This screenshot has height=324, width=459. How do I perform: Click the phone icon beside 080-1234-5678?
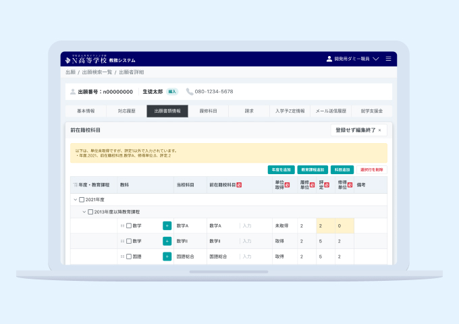pyautogui.click(x=190, y=92)
